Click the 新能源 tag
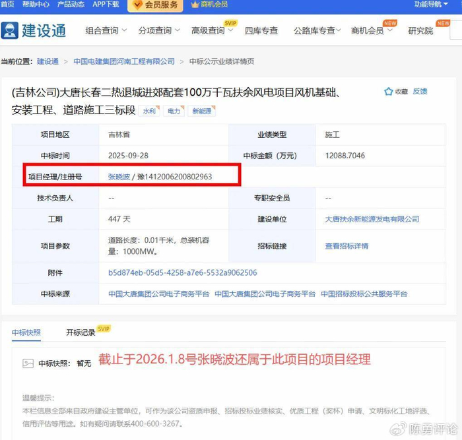The image size is (462, 440). click(x=202, y=111)
